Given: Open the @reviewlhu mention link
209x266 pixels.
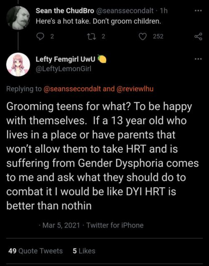Looking at the screenshot, I should [x=135, y=89].
